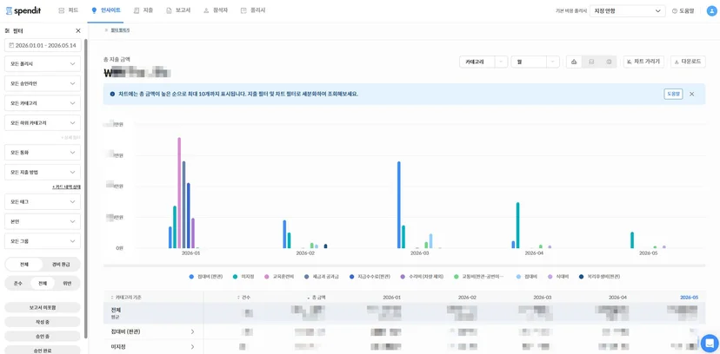Image resolution: width=720 pixels, height=354 pixels.
Task: Open the 월 period dropdown
Action: pyautogui.click(x=535, y=62)
